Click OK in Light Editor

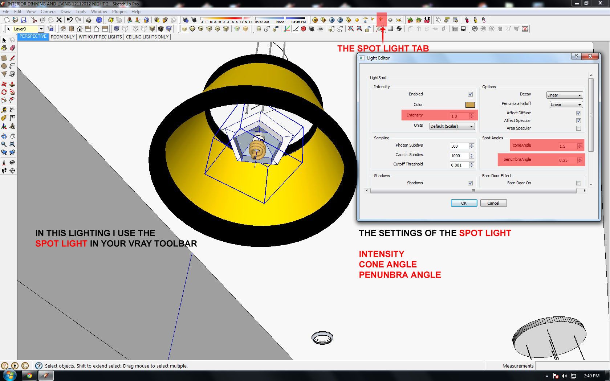(464, 203)
